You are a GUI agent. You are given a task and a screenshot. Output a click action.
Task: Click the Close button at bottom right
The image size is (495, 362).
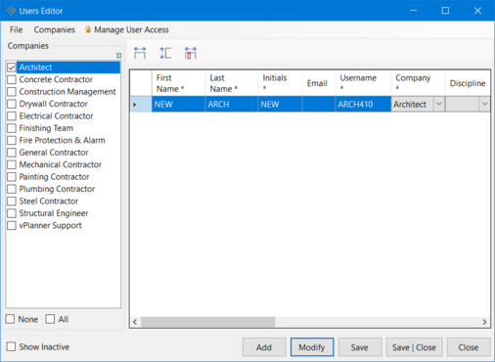469,347
